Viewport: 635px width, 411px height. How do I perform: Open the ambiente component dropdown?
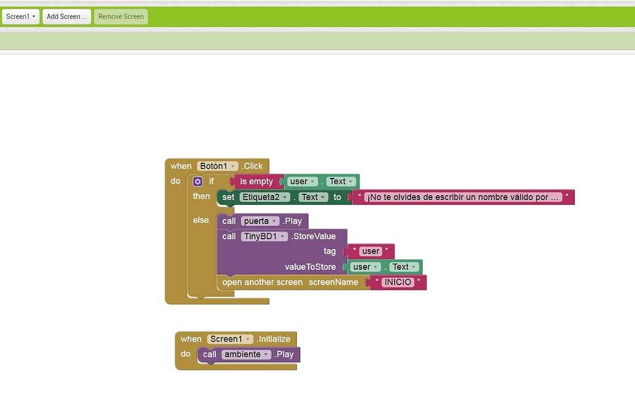tap(246, 355)
